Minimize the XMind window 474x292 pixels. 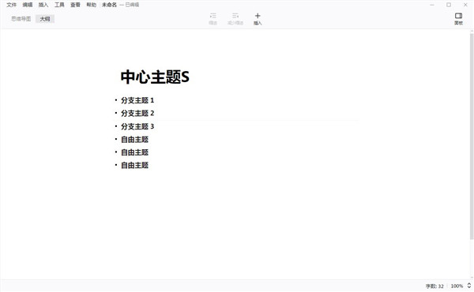tap(432, 5)
